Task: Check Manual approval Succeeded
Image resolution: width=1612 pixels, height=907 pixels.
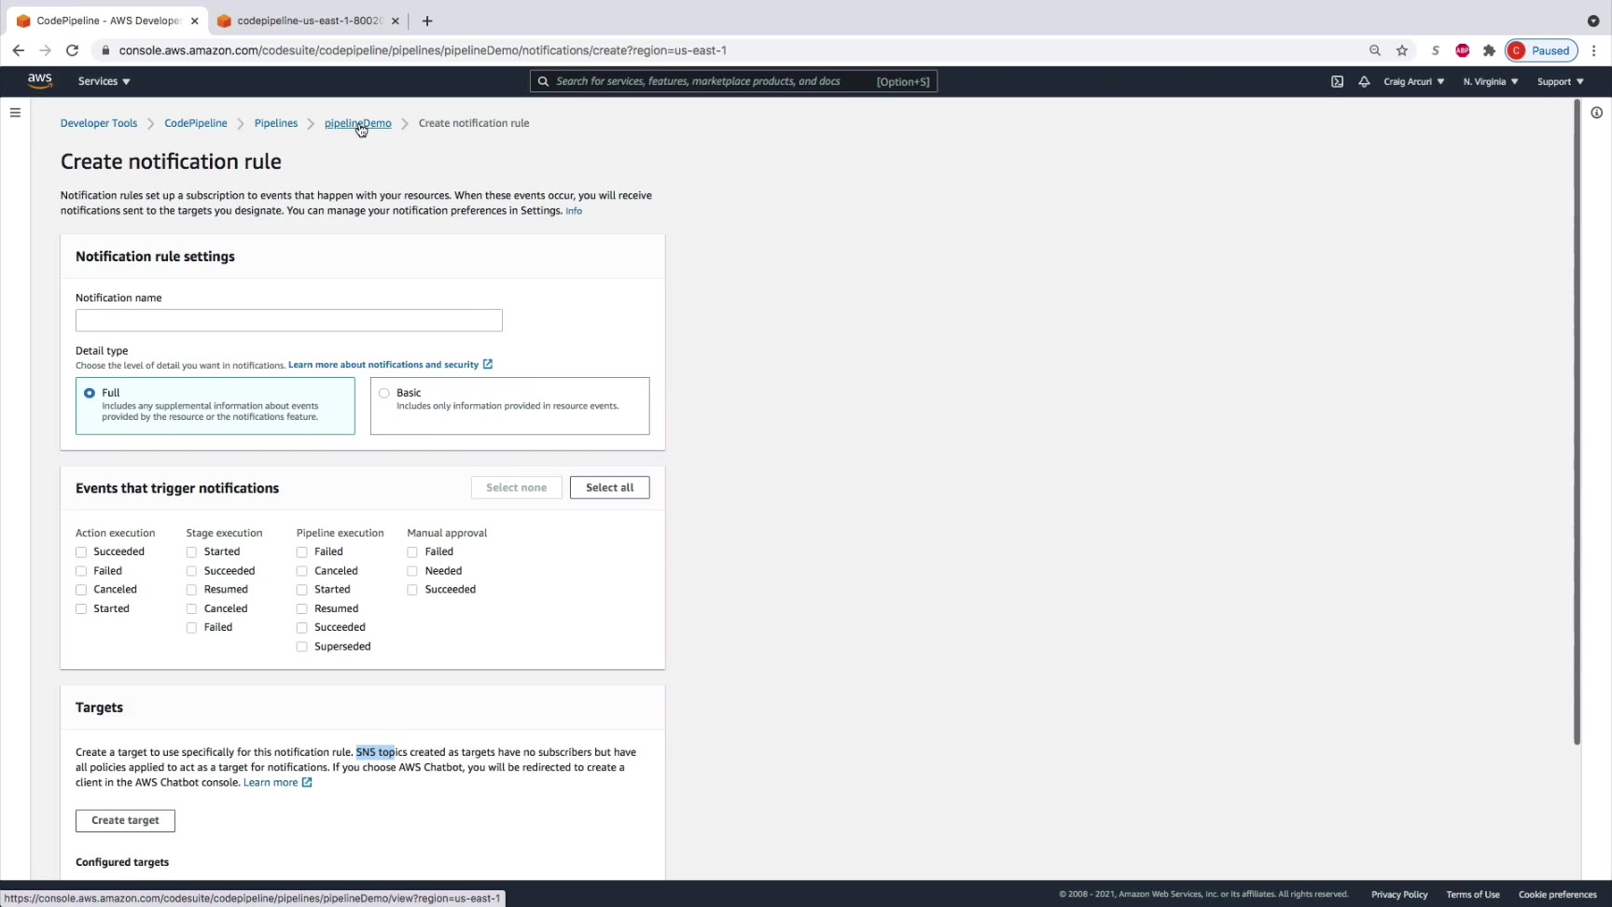Action: tap(412, 590)
